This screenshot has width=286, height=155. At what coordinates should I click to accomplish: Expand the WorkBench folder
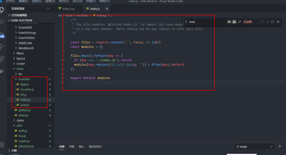coord(31,48)
